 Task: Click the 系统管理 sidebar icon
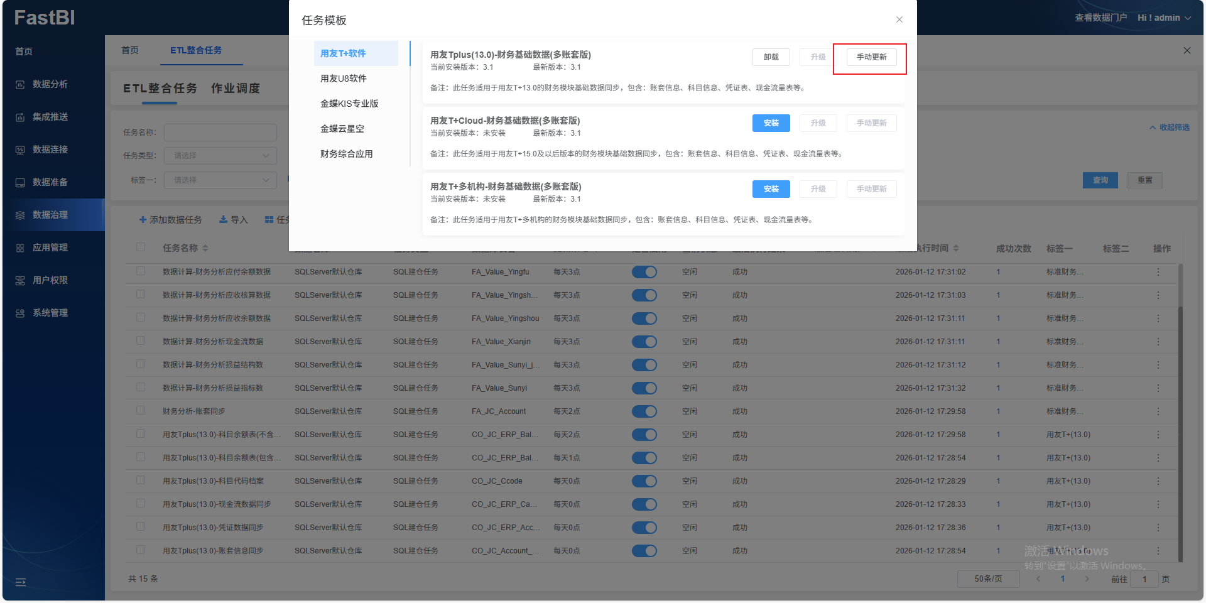[x=20, y=313]
